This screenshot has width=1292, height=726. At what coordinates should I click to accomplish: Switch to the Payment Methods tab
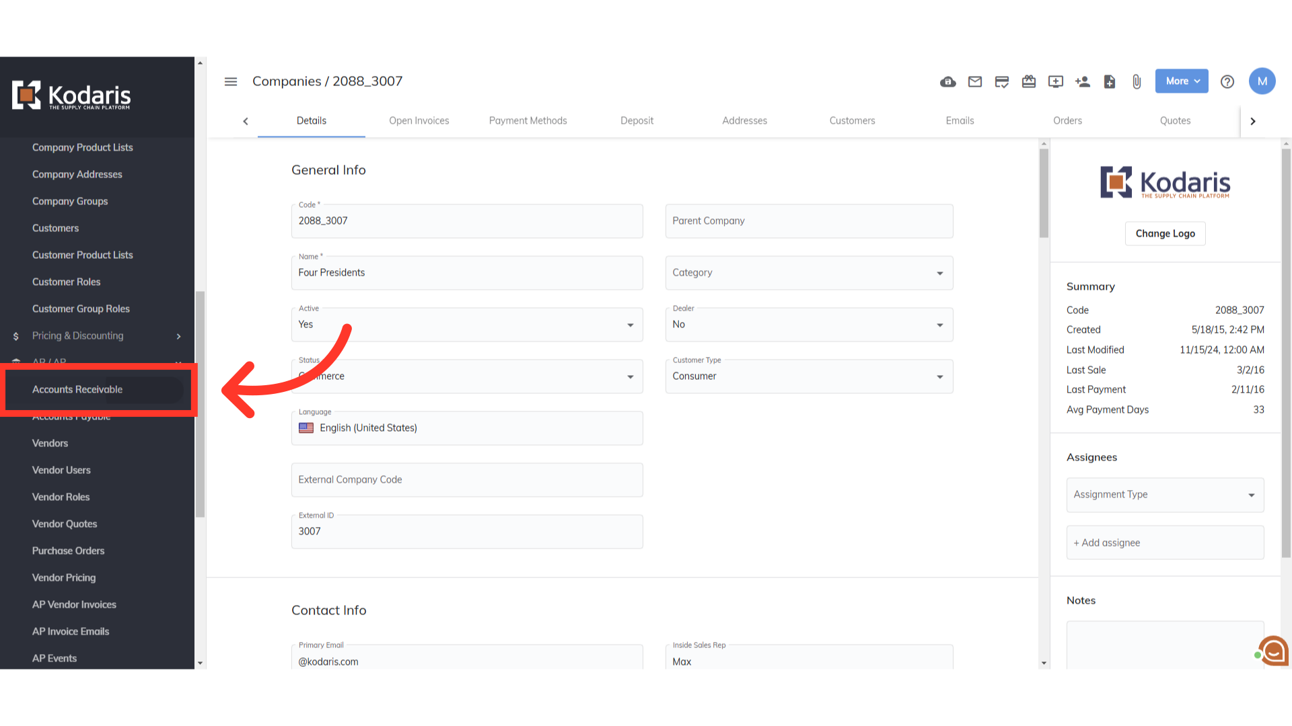[528, 121]
